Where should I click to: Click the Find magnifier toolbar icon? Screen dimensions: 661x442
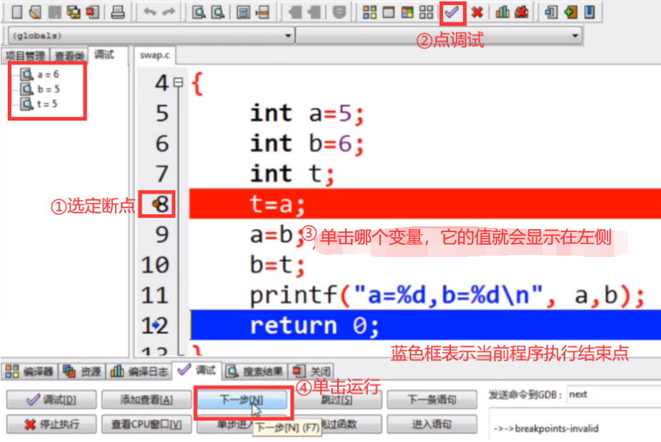(x=199, y=11)
